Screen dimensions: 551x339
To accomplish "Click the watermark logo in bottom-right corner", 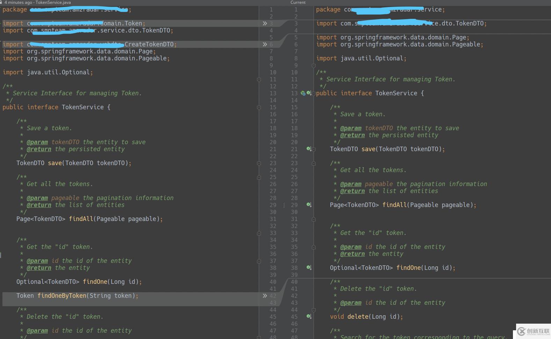I will [534, 331].
